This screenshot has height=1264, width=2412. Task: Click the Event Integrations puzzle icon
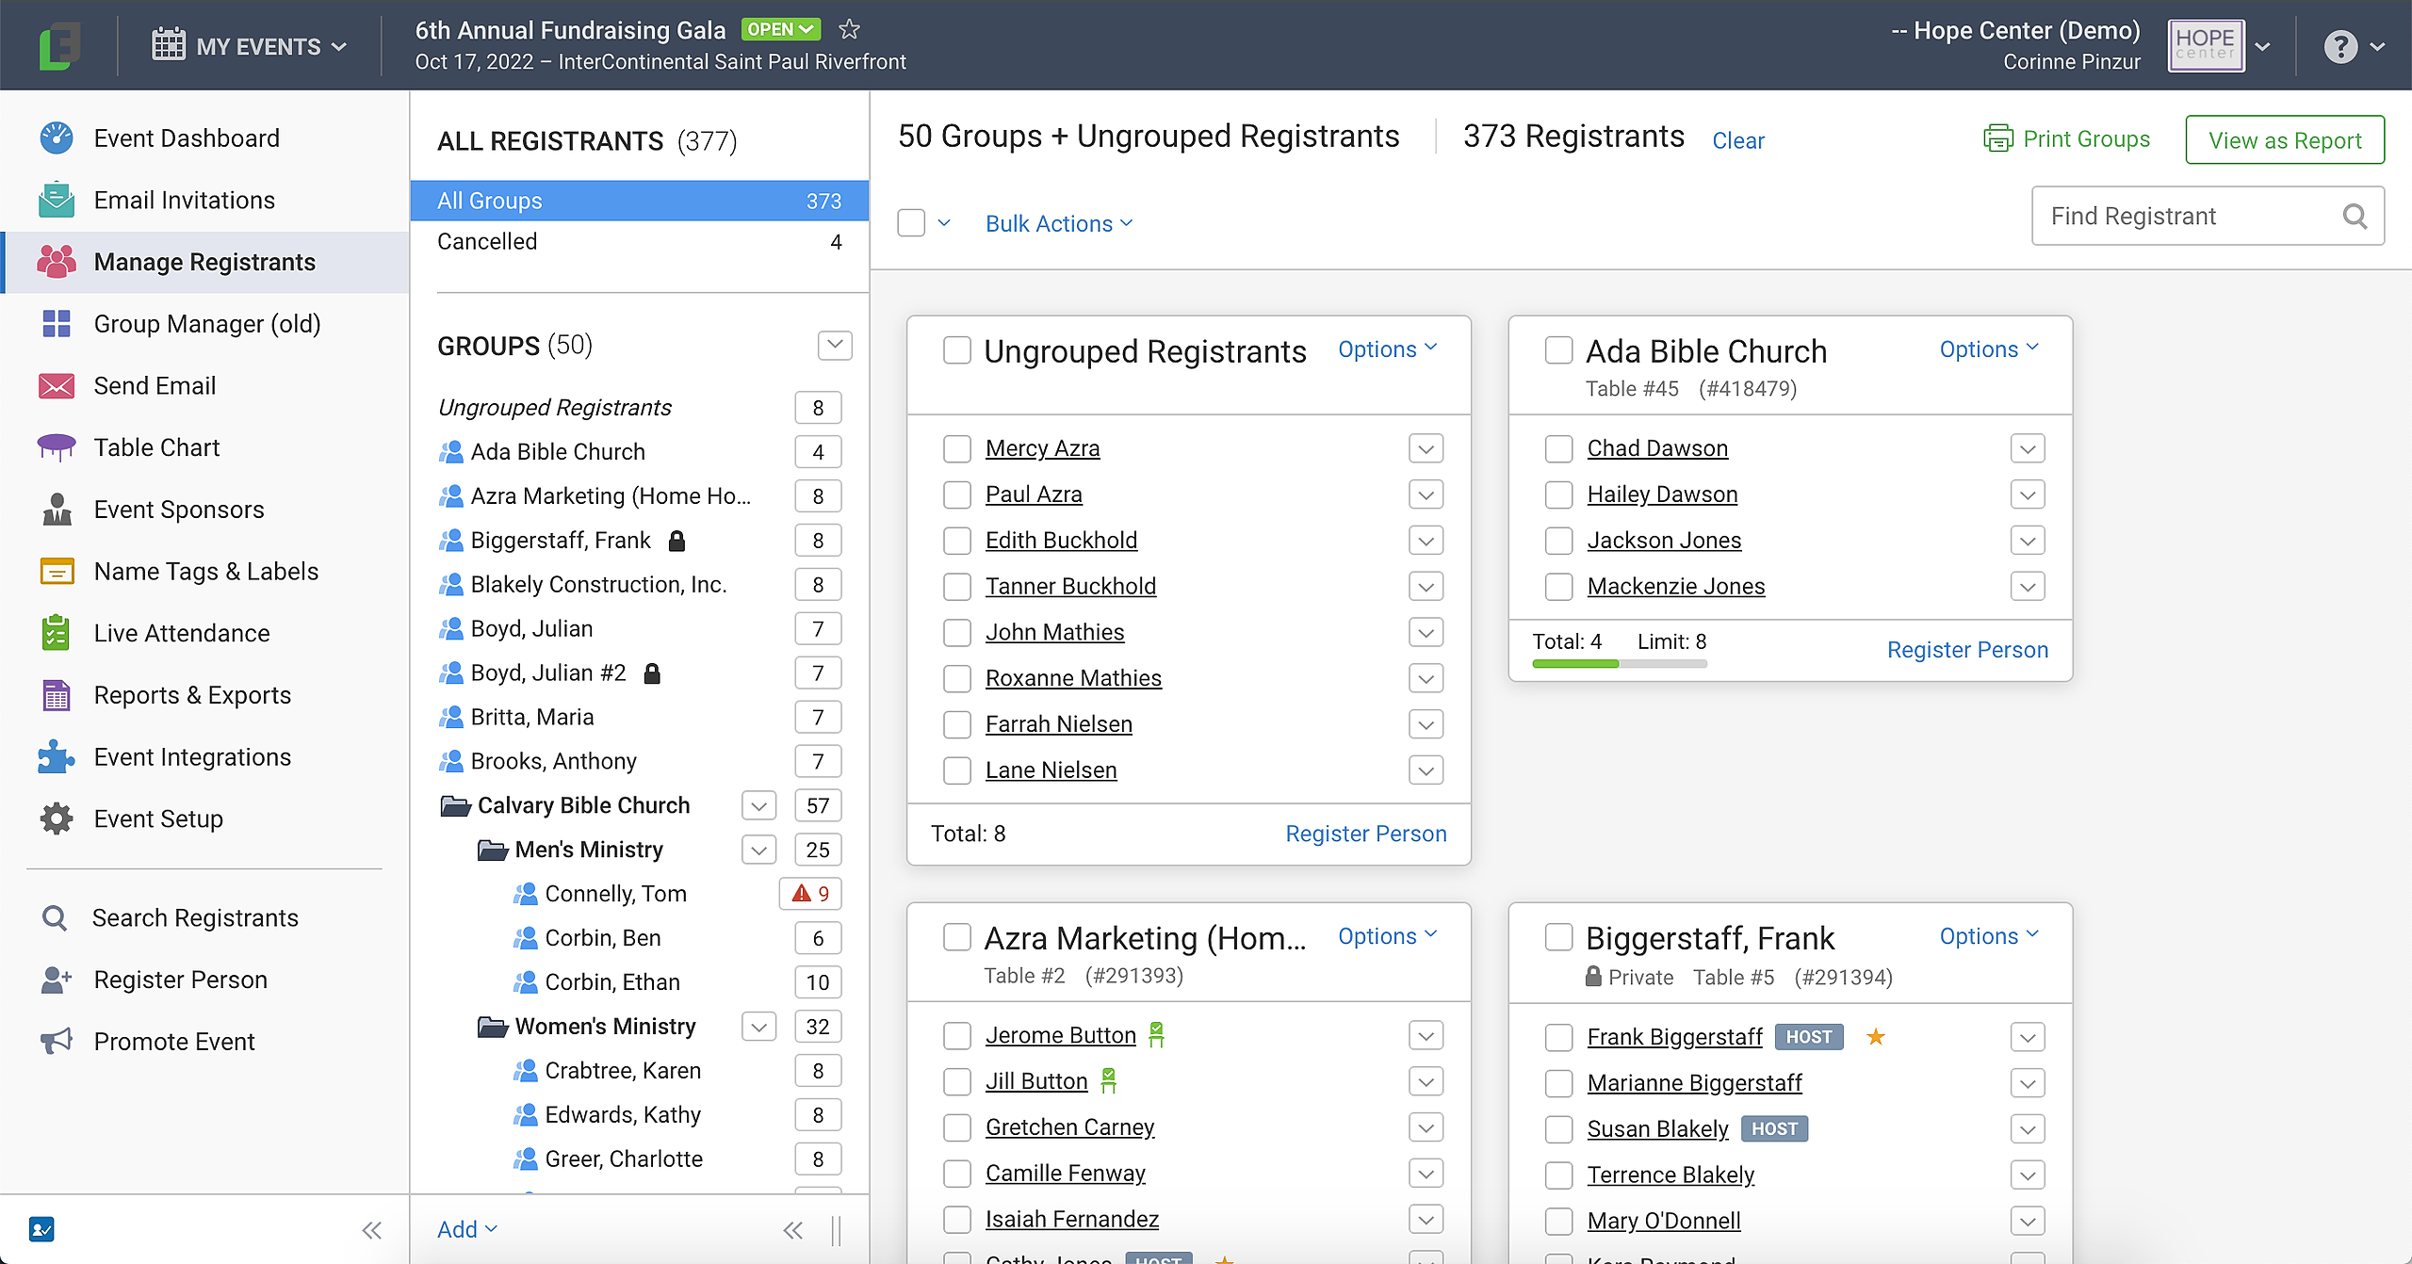coord(57,757)
